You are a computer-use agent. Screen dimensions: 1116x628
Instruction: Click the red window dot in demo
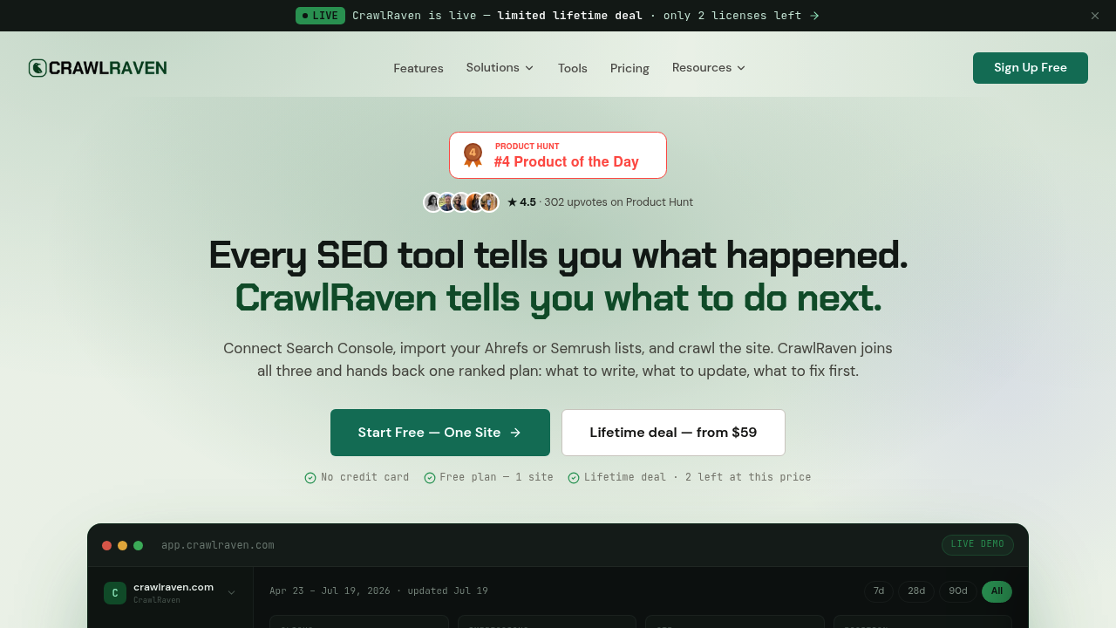(x=106, y=546)
